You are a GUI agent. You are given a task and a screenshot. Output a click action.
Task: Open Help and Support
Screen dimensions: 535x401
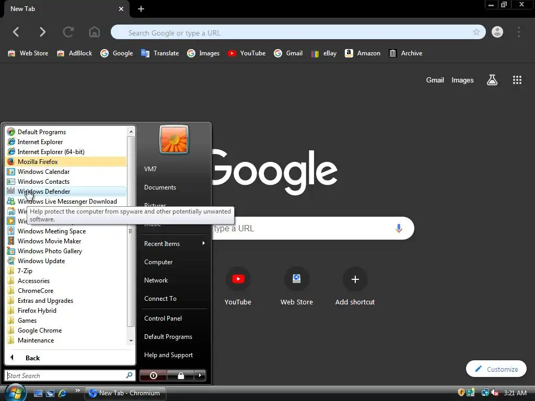(x=174, y=355)
